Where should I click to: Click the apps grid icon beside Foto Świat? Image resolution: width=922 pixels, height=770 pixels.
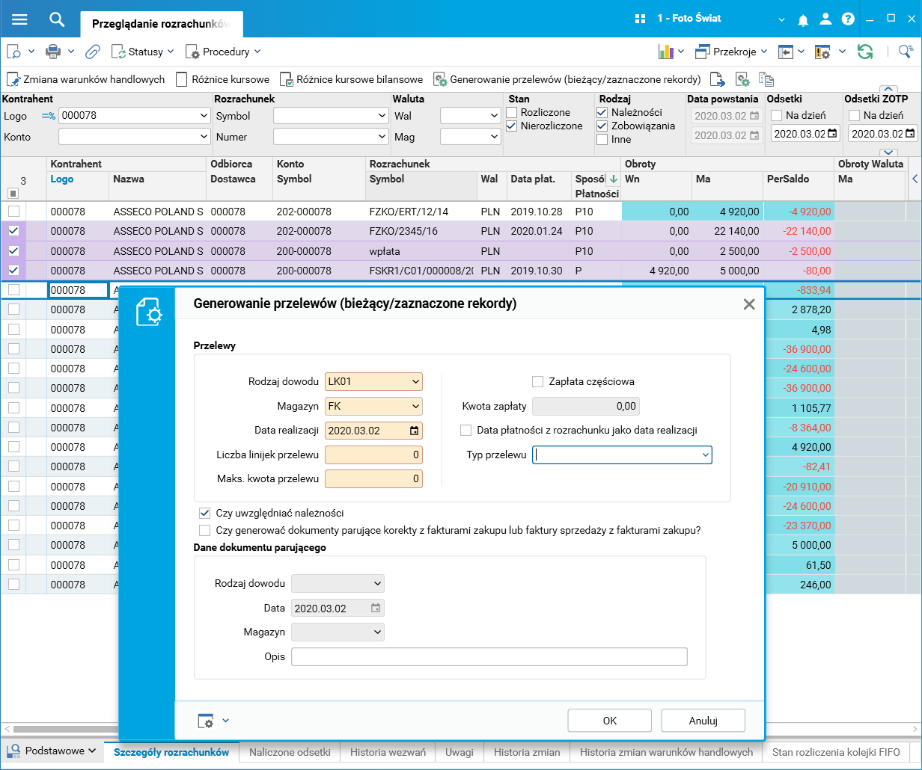[640, 19]
